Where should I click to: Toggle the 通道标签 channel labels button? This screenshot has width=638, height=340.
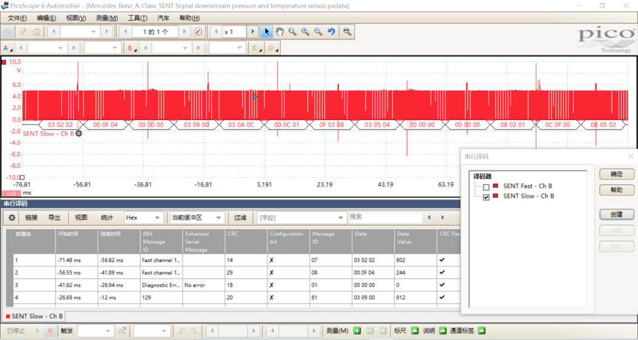pyautogui.click(x=481, y=331)
